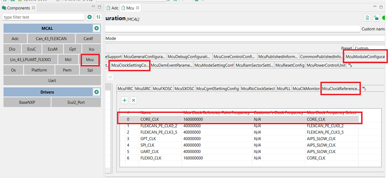Open McuCoreControlConfiguration tab
The width and height of the screenshot is (390, 178).
click(234, 57)
